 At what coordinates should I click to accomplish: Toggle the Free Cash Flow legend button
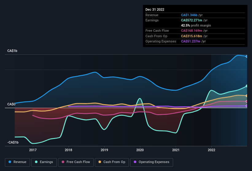click(x=76, y=162)
